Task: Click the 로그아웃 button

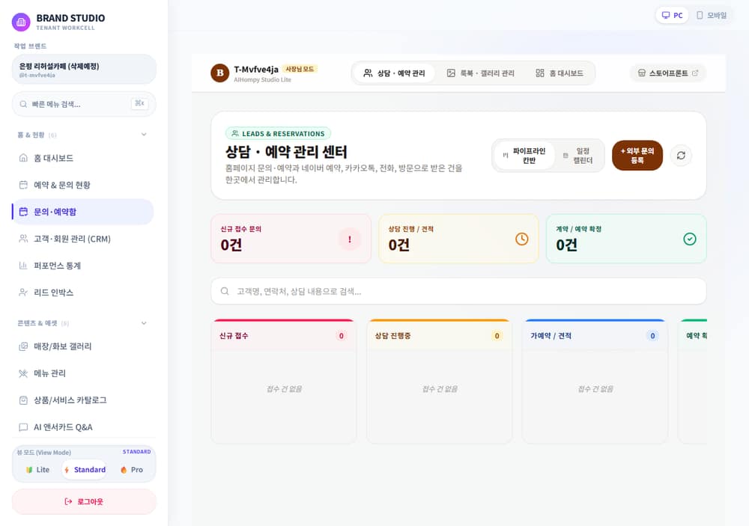Action: pyautogui.click(x=84, y=501)
